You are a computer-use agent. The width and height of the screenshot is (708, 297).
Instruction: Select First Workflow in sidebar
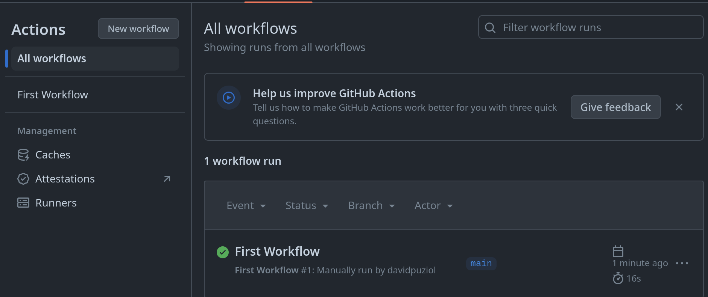(53, 95)
